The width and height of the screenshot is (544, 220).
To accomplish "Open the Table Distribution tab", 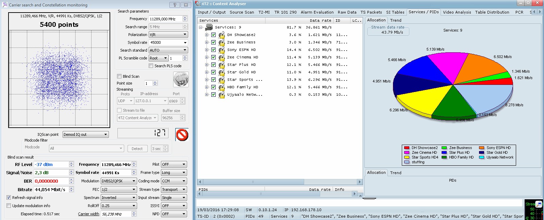I will pyautogui.click(x=492, y=12).
